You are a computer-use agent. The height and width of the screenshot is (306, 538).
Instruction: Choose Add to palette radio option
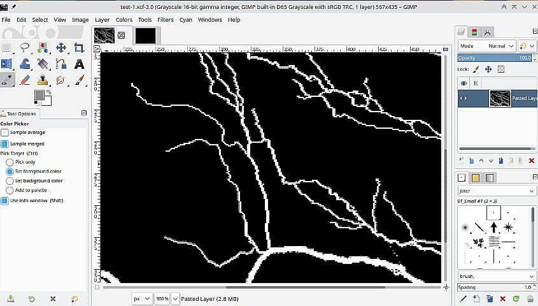[10, 190]
